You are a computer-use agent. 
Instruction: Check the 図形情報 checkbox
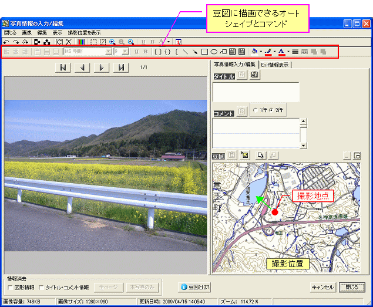click(x=10, y=288)
